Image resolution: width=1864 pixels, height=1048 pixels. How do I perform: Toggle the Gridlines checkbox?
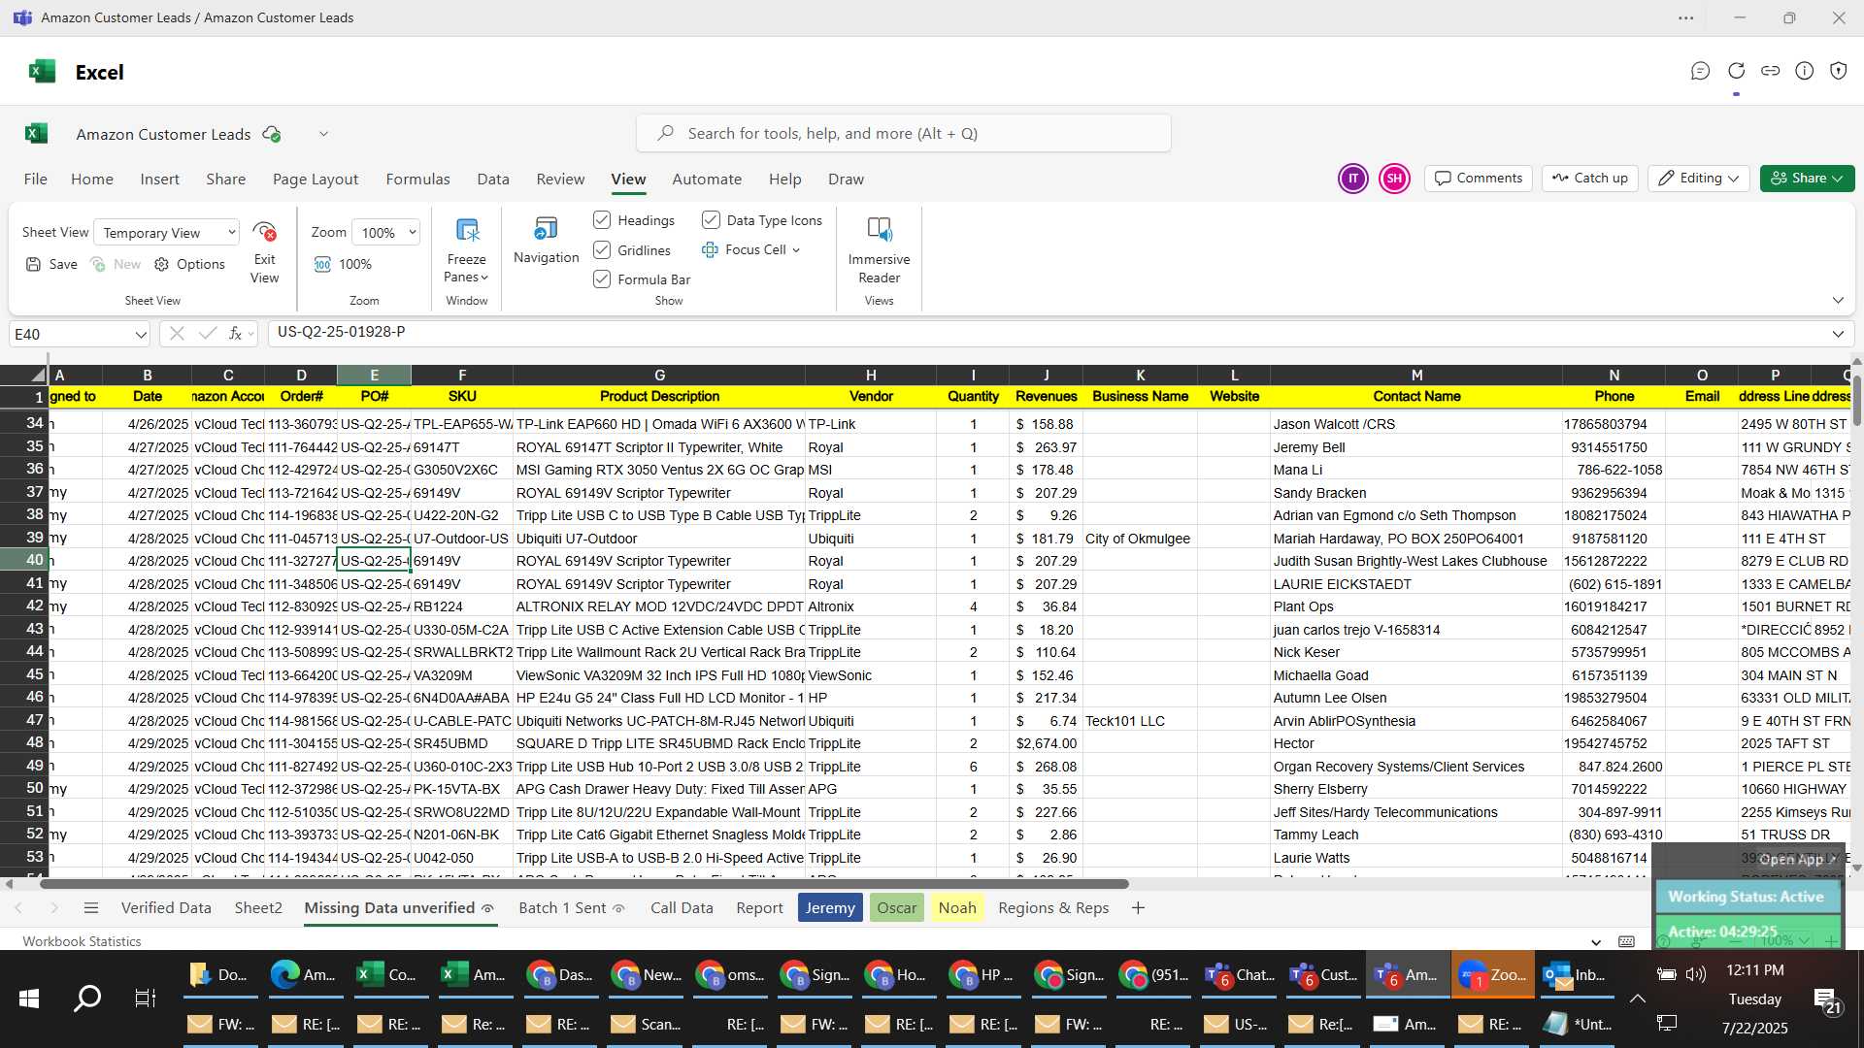602,250
